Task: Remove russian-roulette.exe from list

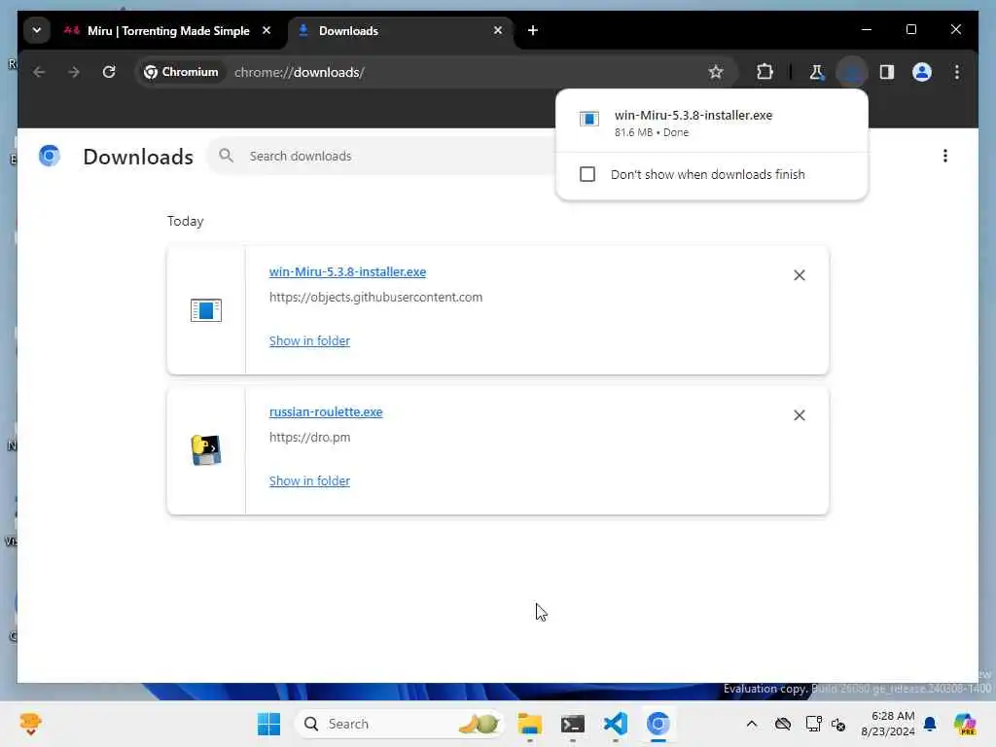Action: click(800, 414)
